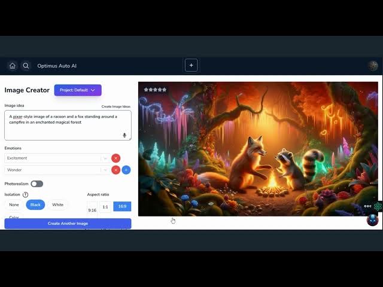Screen dimensions: 383x287
Task: Expand the Excitement emotion dropdown
Action: 105,158
